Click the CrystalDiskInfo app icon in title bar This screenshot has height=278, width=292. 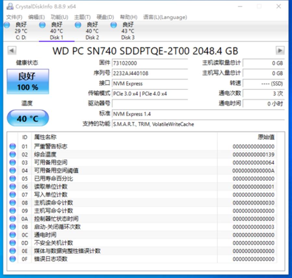pos(10,6)
